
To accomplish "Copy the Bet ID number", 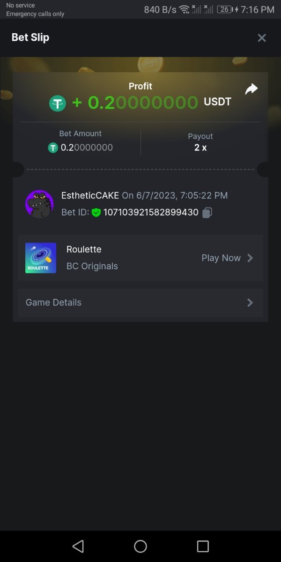I will point(207,213).
